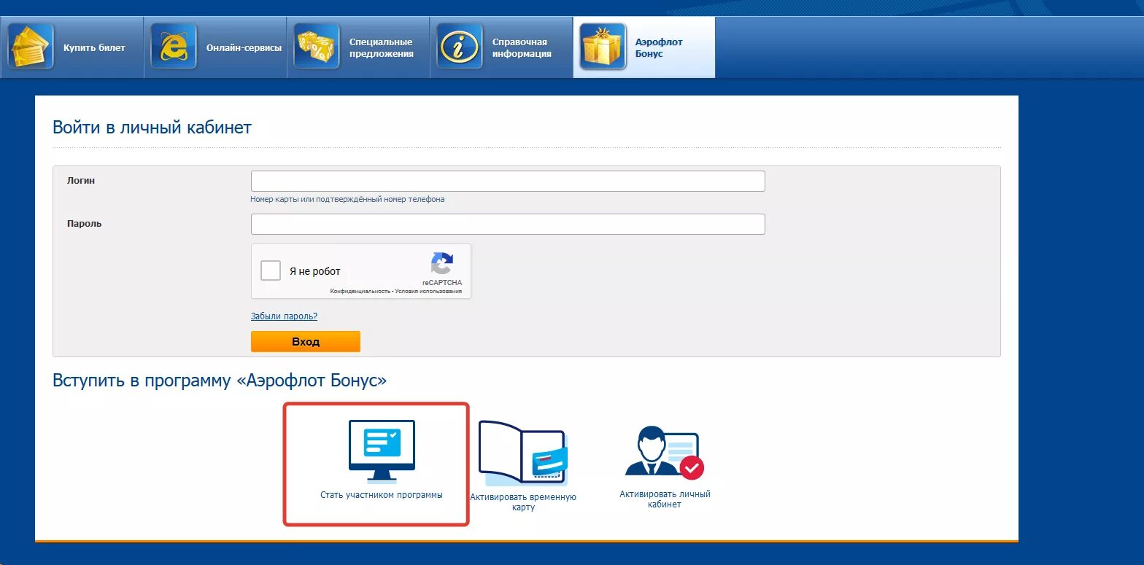The image size is (1144, 565).
Task: Click 'Активировать личный кабинет' link
Action: (x=665, y=499)
